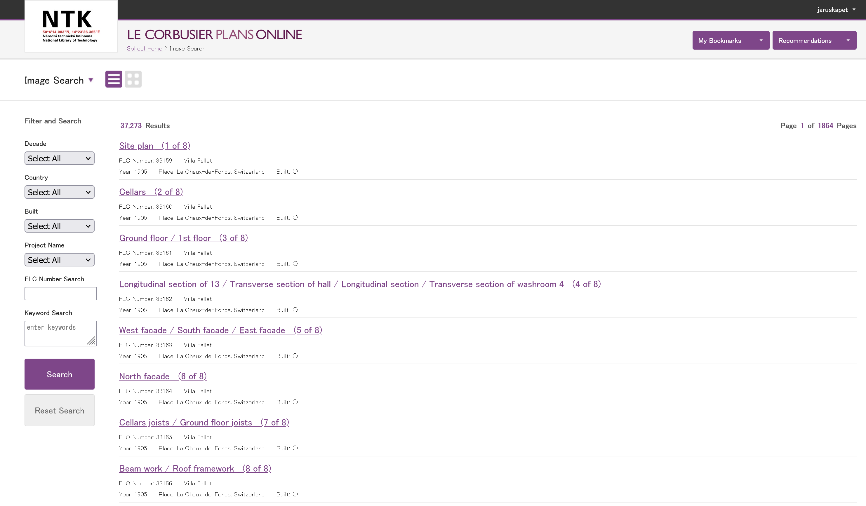The width and height of the screenshot is (866, 506).
Task: Switch to list view icon
Action: pos(114,79)
